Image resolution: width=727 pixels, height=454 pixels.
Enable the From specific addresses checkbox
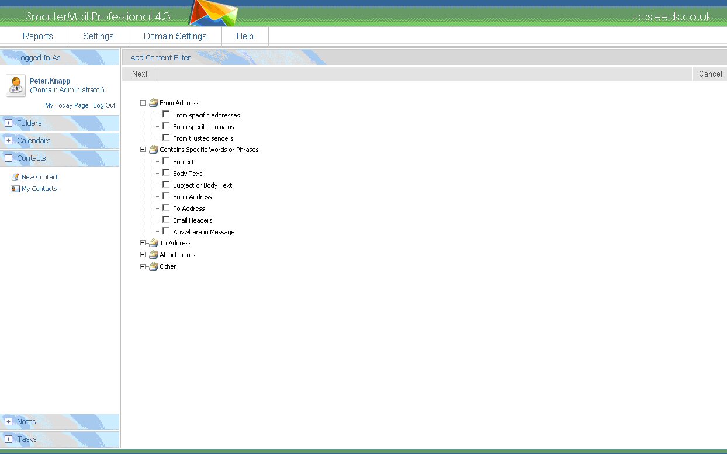(x=166, y=115)
